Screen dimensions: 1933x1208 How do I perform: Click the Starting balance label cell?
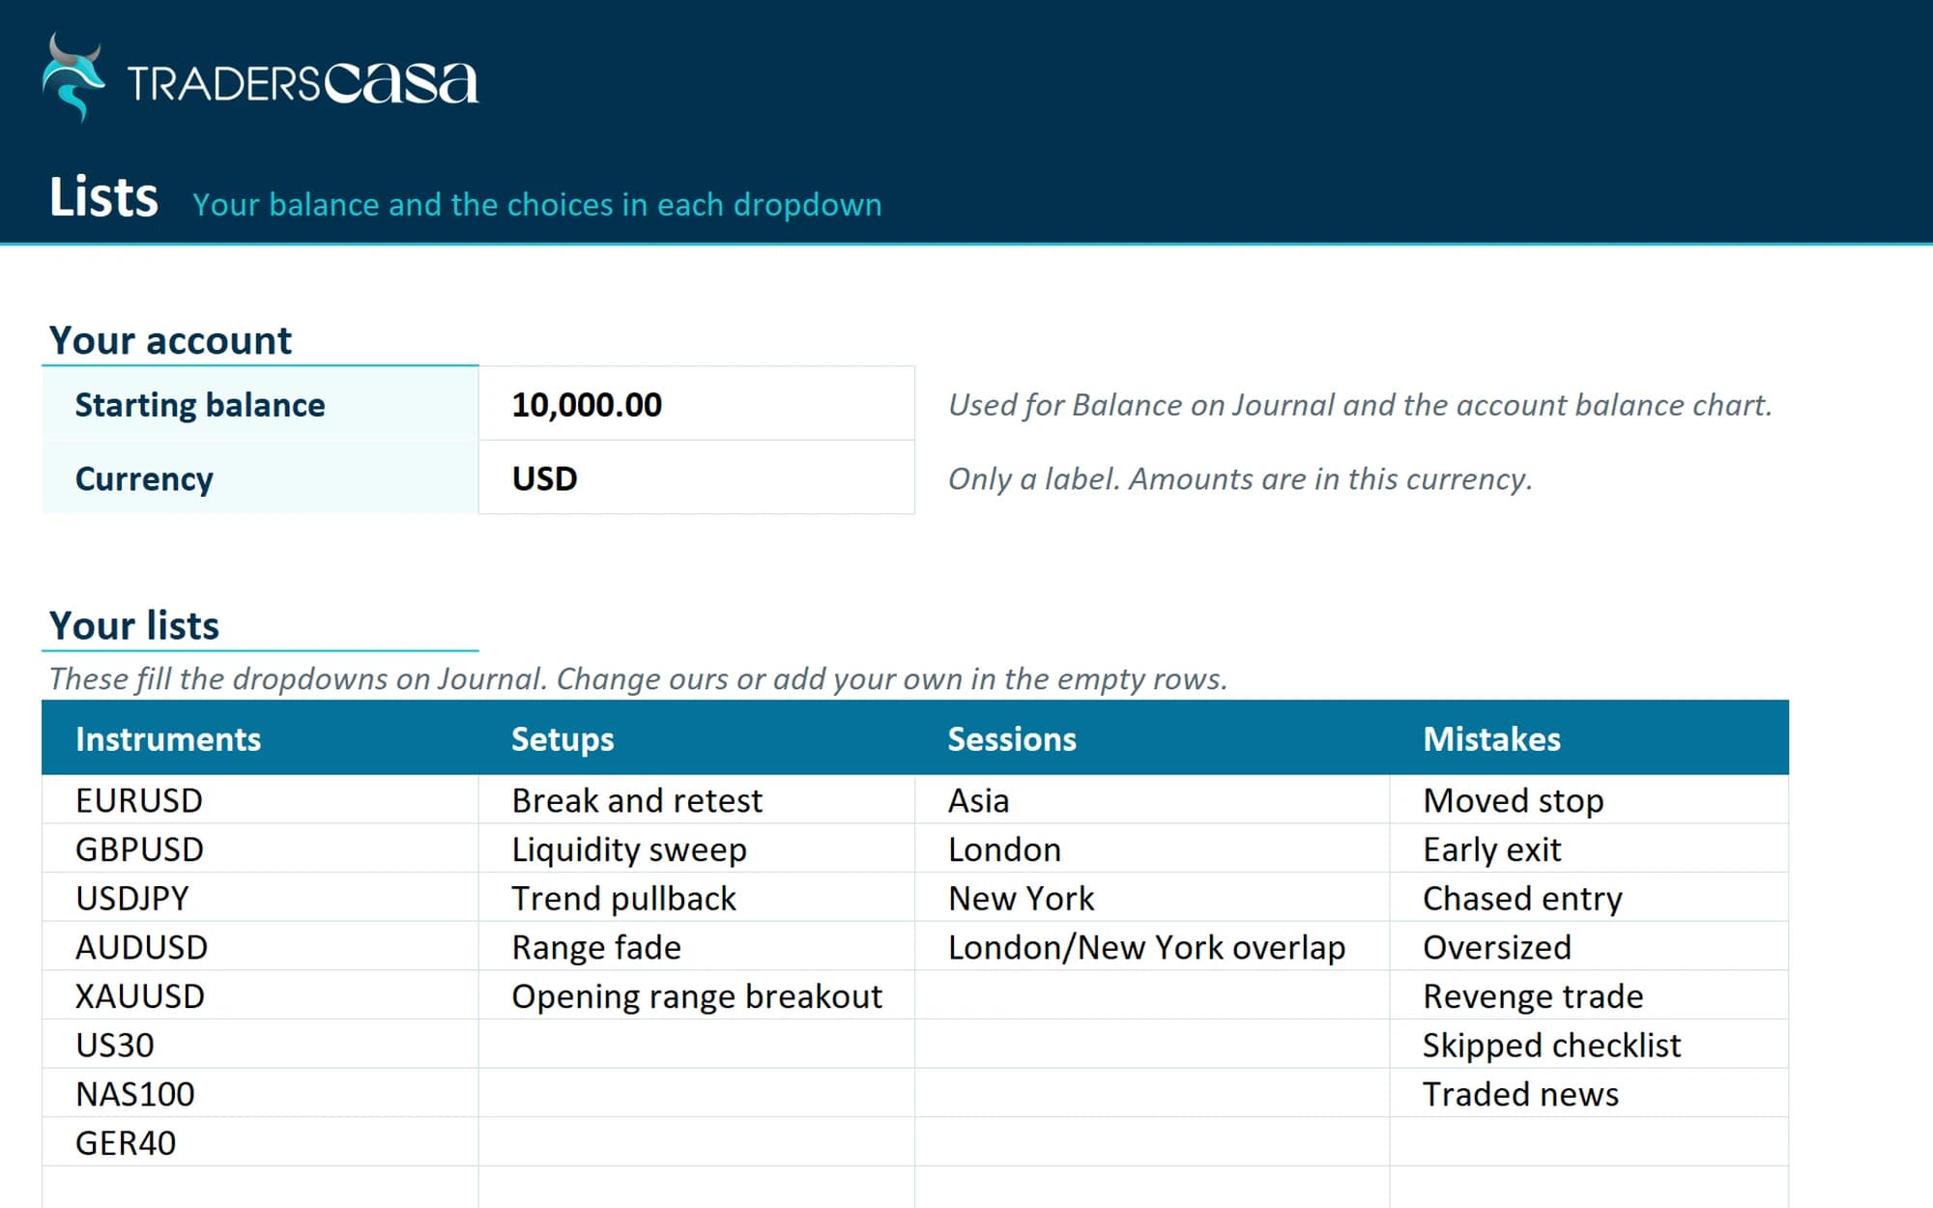260,404
